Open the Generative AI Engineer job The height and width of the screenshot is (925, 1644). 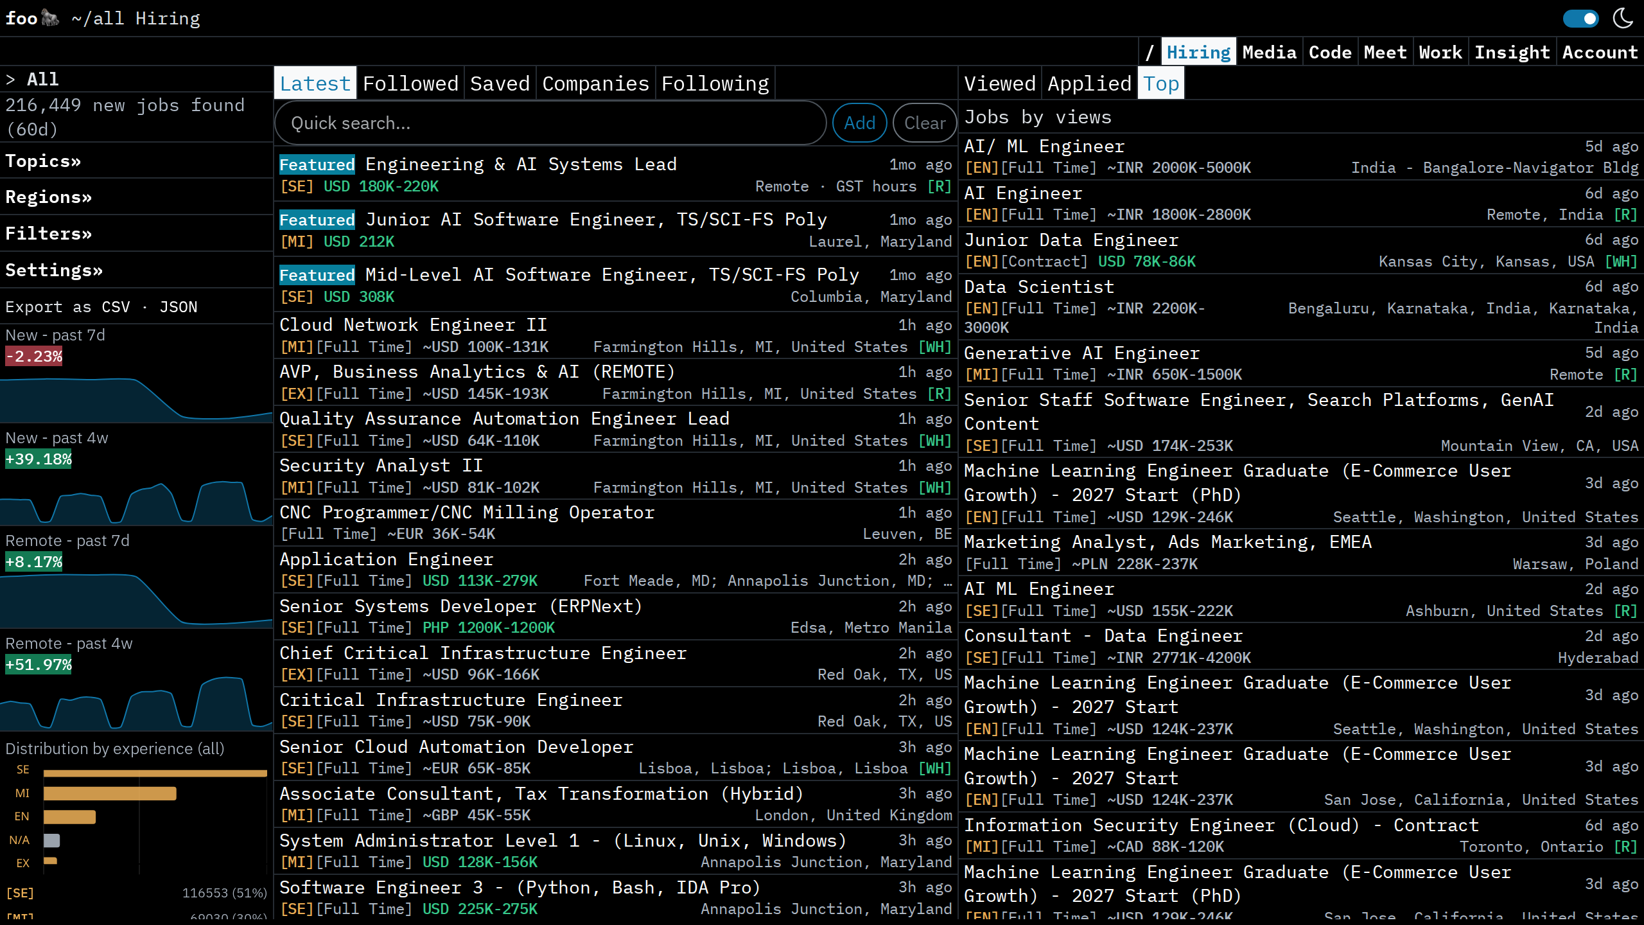(1301, 364)
